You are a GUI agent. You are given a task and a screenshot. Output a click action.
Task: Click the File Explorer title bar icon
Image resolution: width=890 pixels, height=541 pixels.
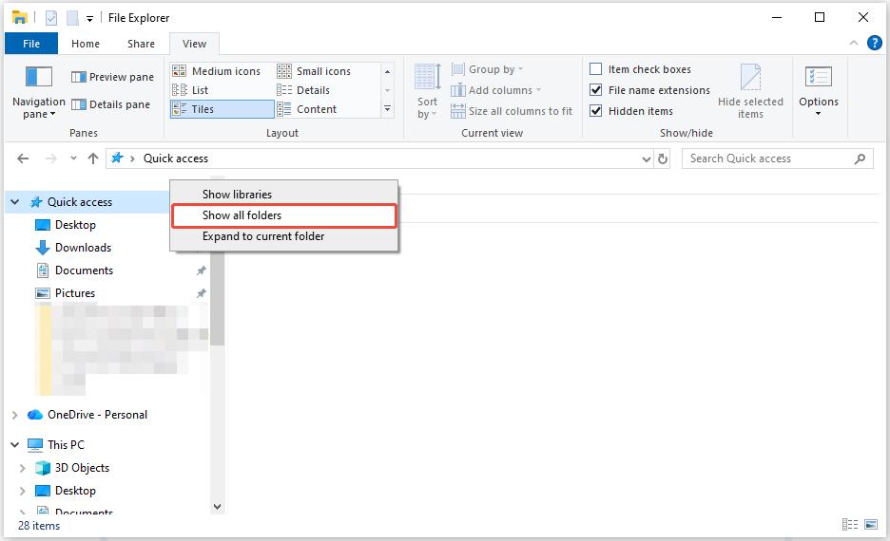pyautogui.click(x=20, y=18)
